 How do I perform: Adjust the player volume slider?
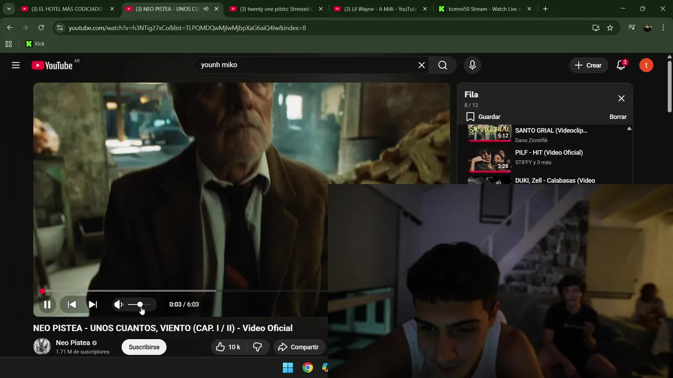pos(139,304)
